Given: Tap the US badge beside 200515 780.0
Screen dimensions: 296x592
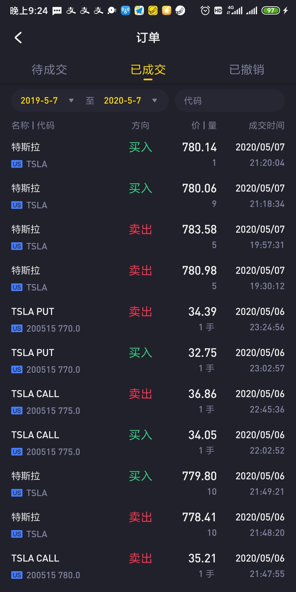Looking at the screenshot, I should [x=17, y=575].
